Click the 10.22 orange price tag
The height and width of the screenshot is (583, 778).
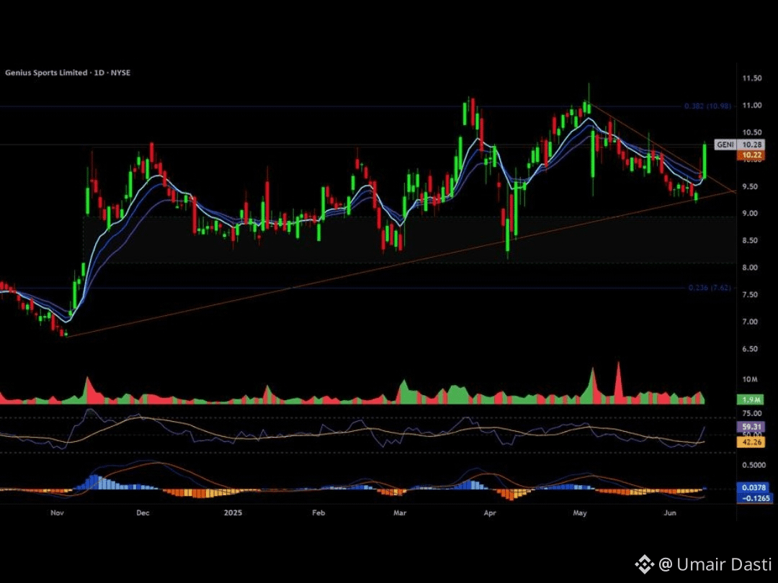751,155
